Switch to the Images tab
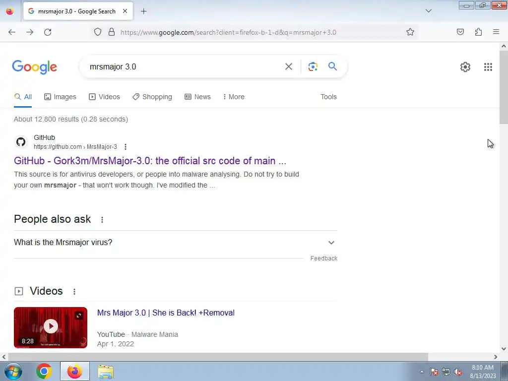 pyautogui.click(x=60, y=97)
